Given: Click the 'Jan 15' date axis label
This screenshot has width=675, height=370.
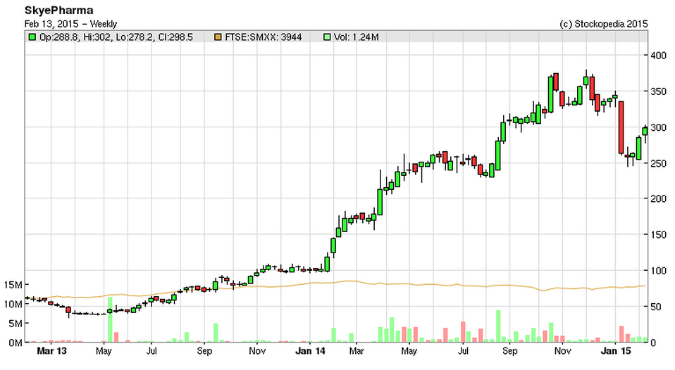Looking at the screenshot, I should 616,351.
